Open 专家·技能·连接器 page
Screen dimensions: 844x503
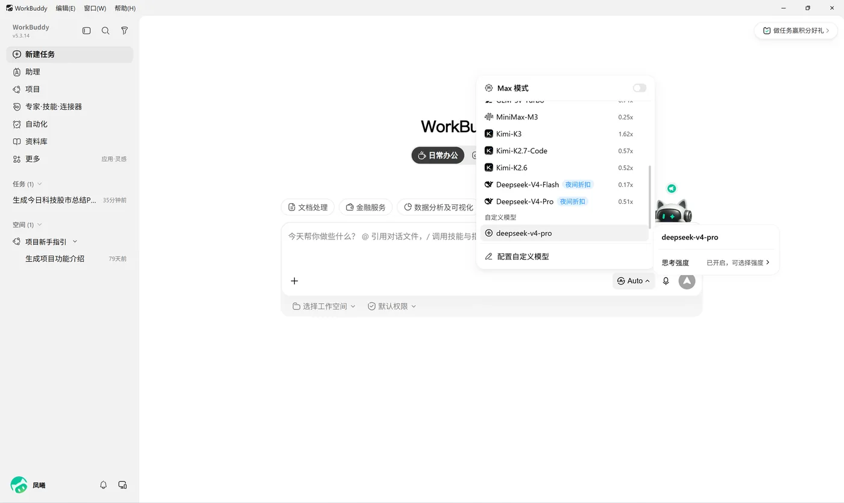tap(69, 107)
